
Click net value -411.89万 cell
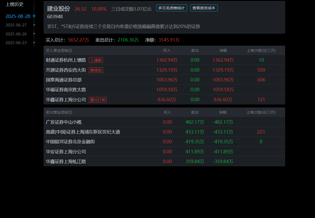[x=223, y=152]
